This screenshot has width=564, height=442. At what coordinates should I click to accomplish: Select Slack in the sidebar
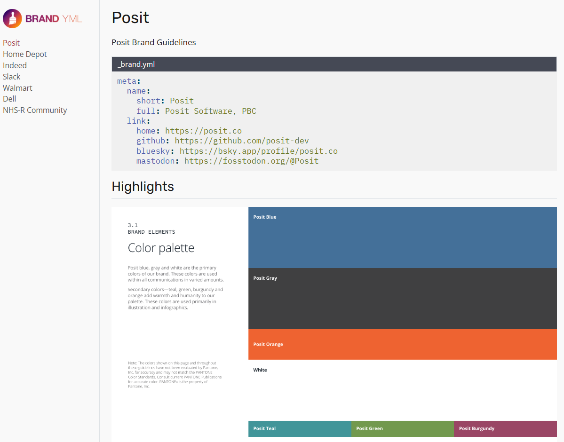point(12,77)
